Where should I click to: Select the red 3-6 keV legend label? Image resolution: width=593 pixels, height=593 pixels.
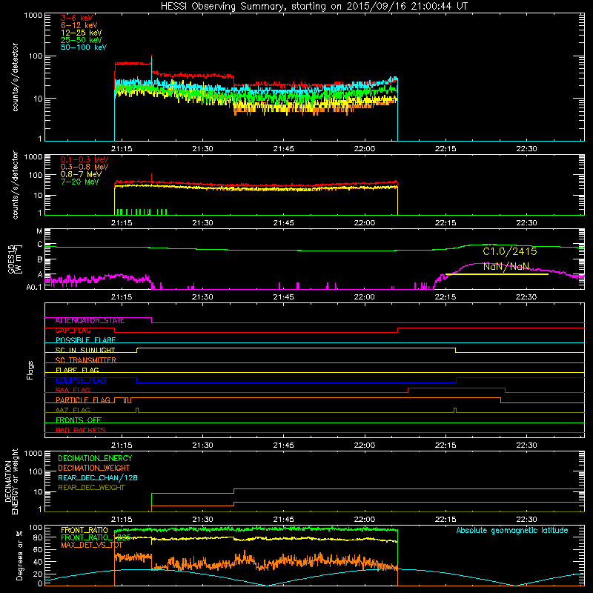point(77,18)
